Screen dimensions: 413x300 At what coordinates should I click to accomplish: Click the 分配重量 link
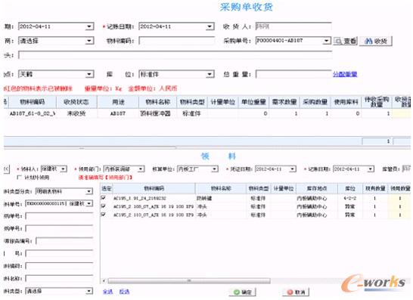(x=345, y=74)
